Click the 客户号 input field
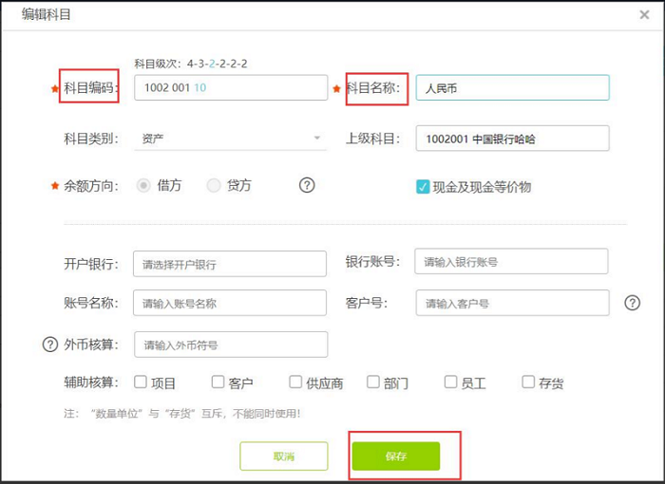The image size is (665, 484). coord(513,303)
